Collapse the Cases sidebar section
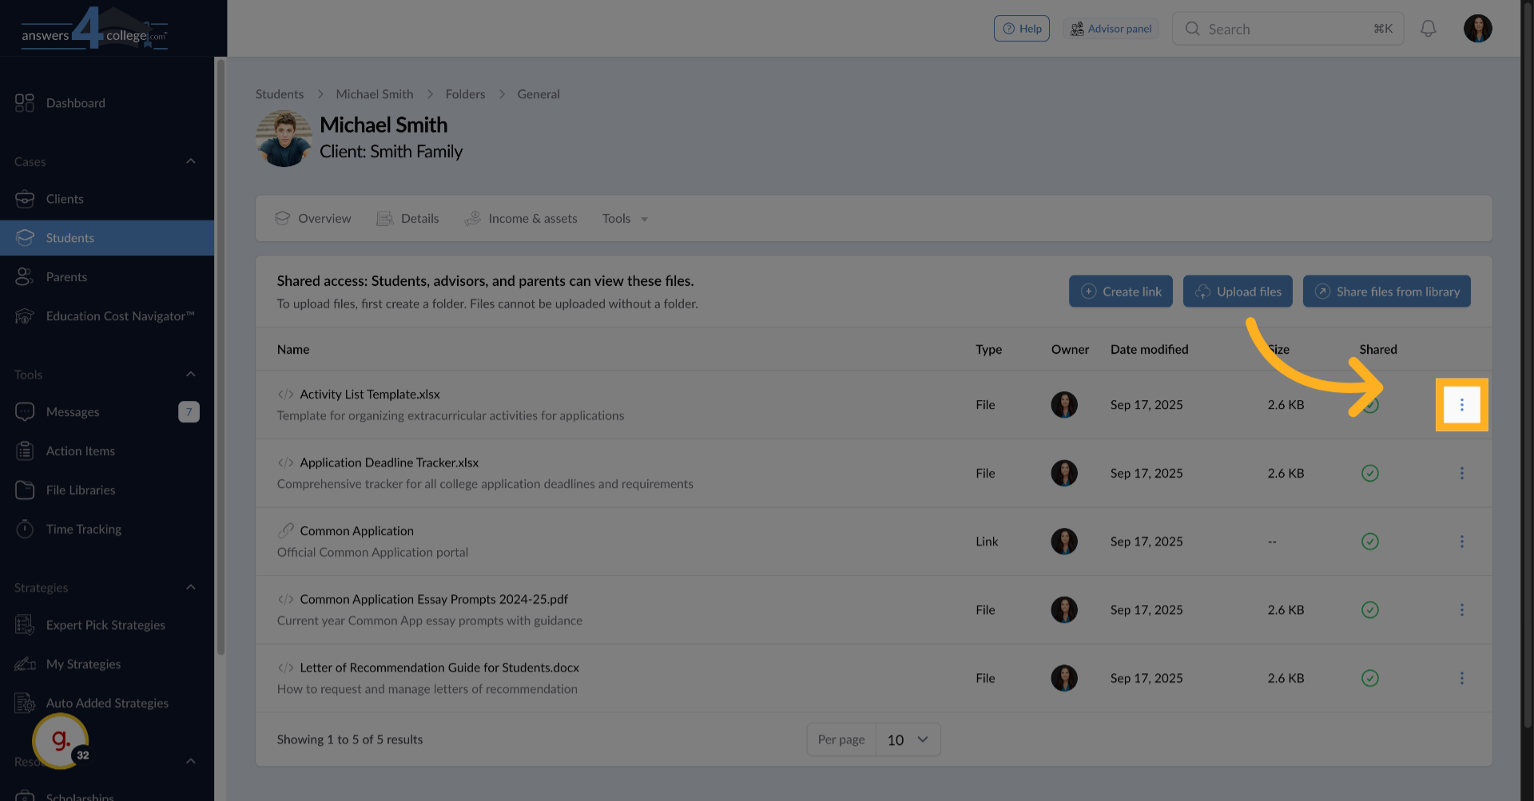 pos(190,161)
